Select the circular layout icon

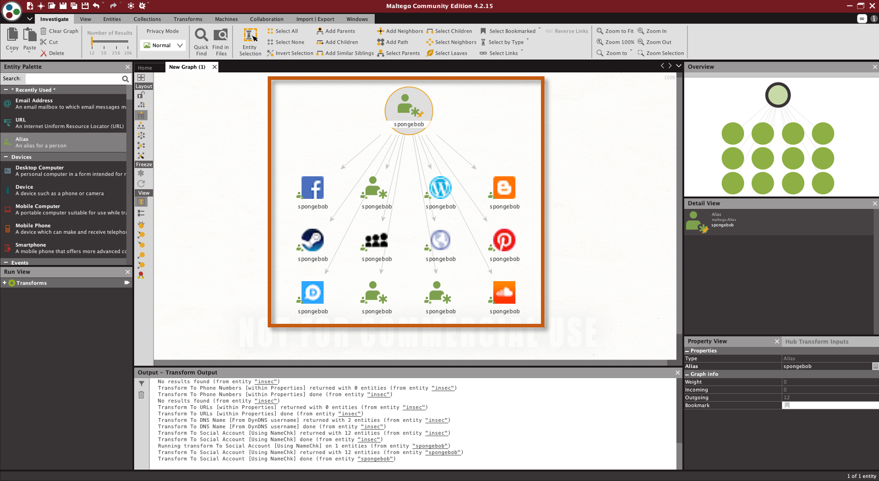141,136
